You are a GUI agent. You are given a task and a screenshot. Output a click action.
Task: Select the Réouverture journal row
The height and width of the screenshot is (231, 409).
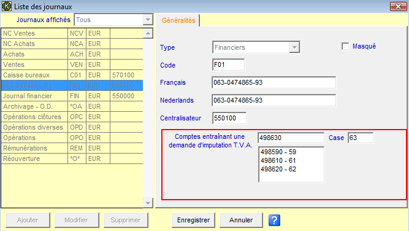pyautogui.click(x=72, y=159)
